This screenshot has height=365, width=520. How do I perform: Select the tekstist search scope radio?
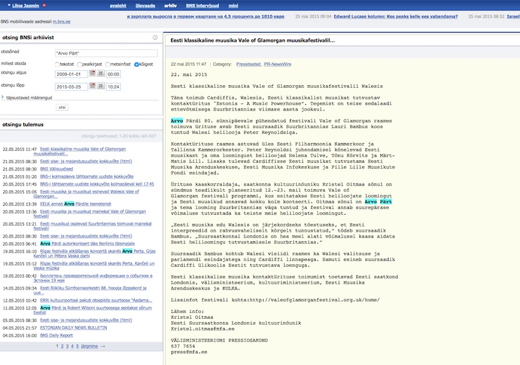[x=57, y=64]
